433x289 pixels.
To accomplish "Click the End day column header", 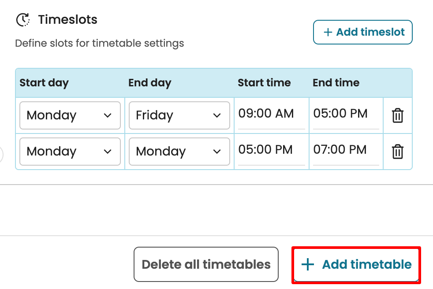I will tap(149, 83).
